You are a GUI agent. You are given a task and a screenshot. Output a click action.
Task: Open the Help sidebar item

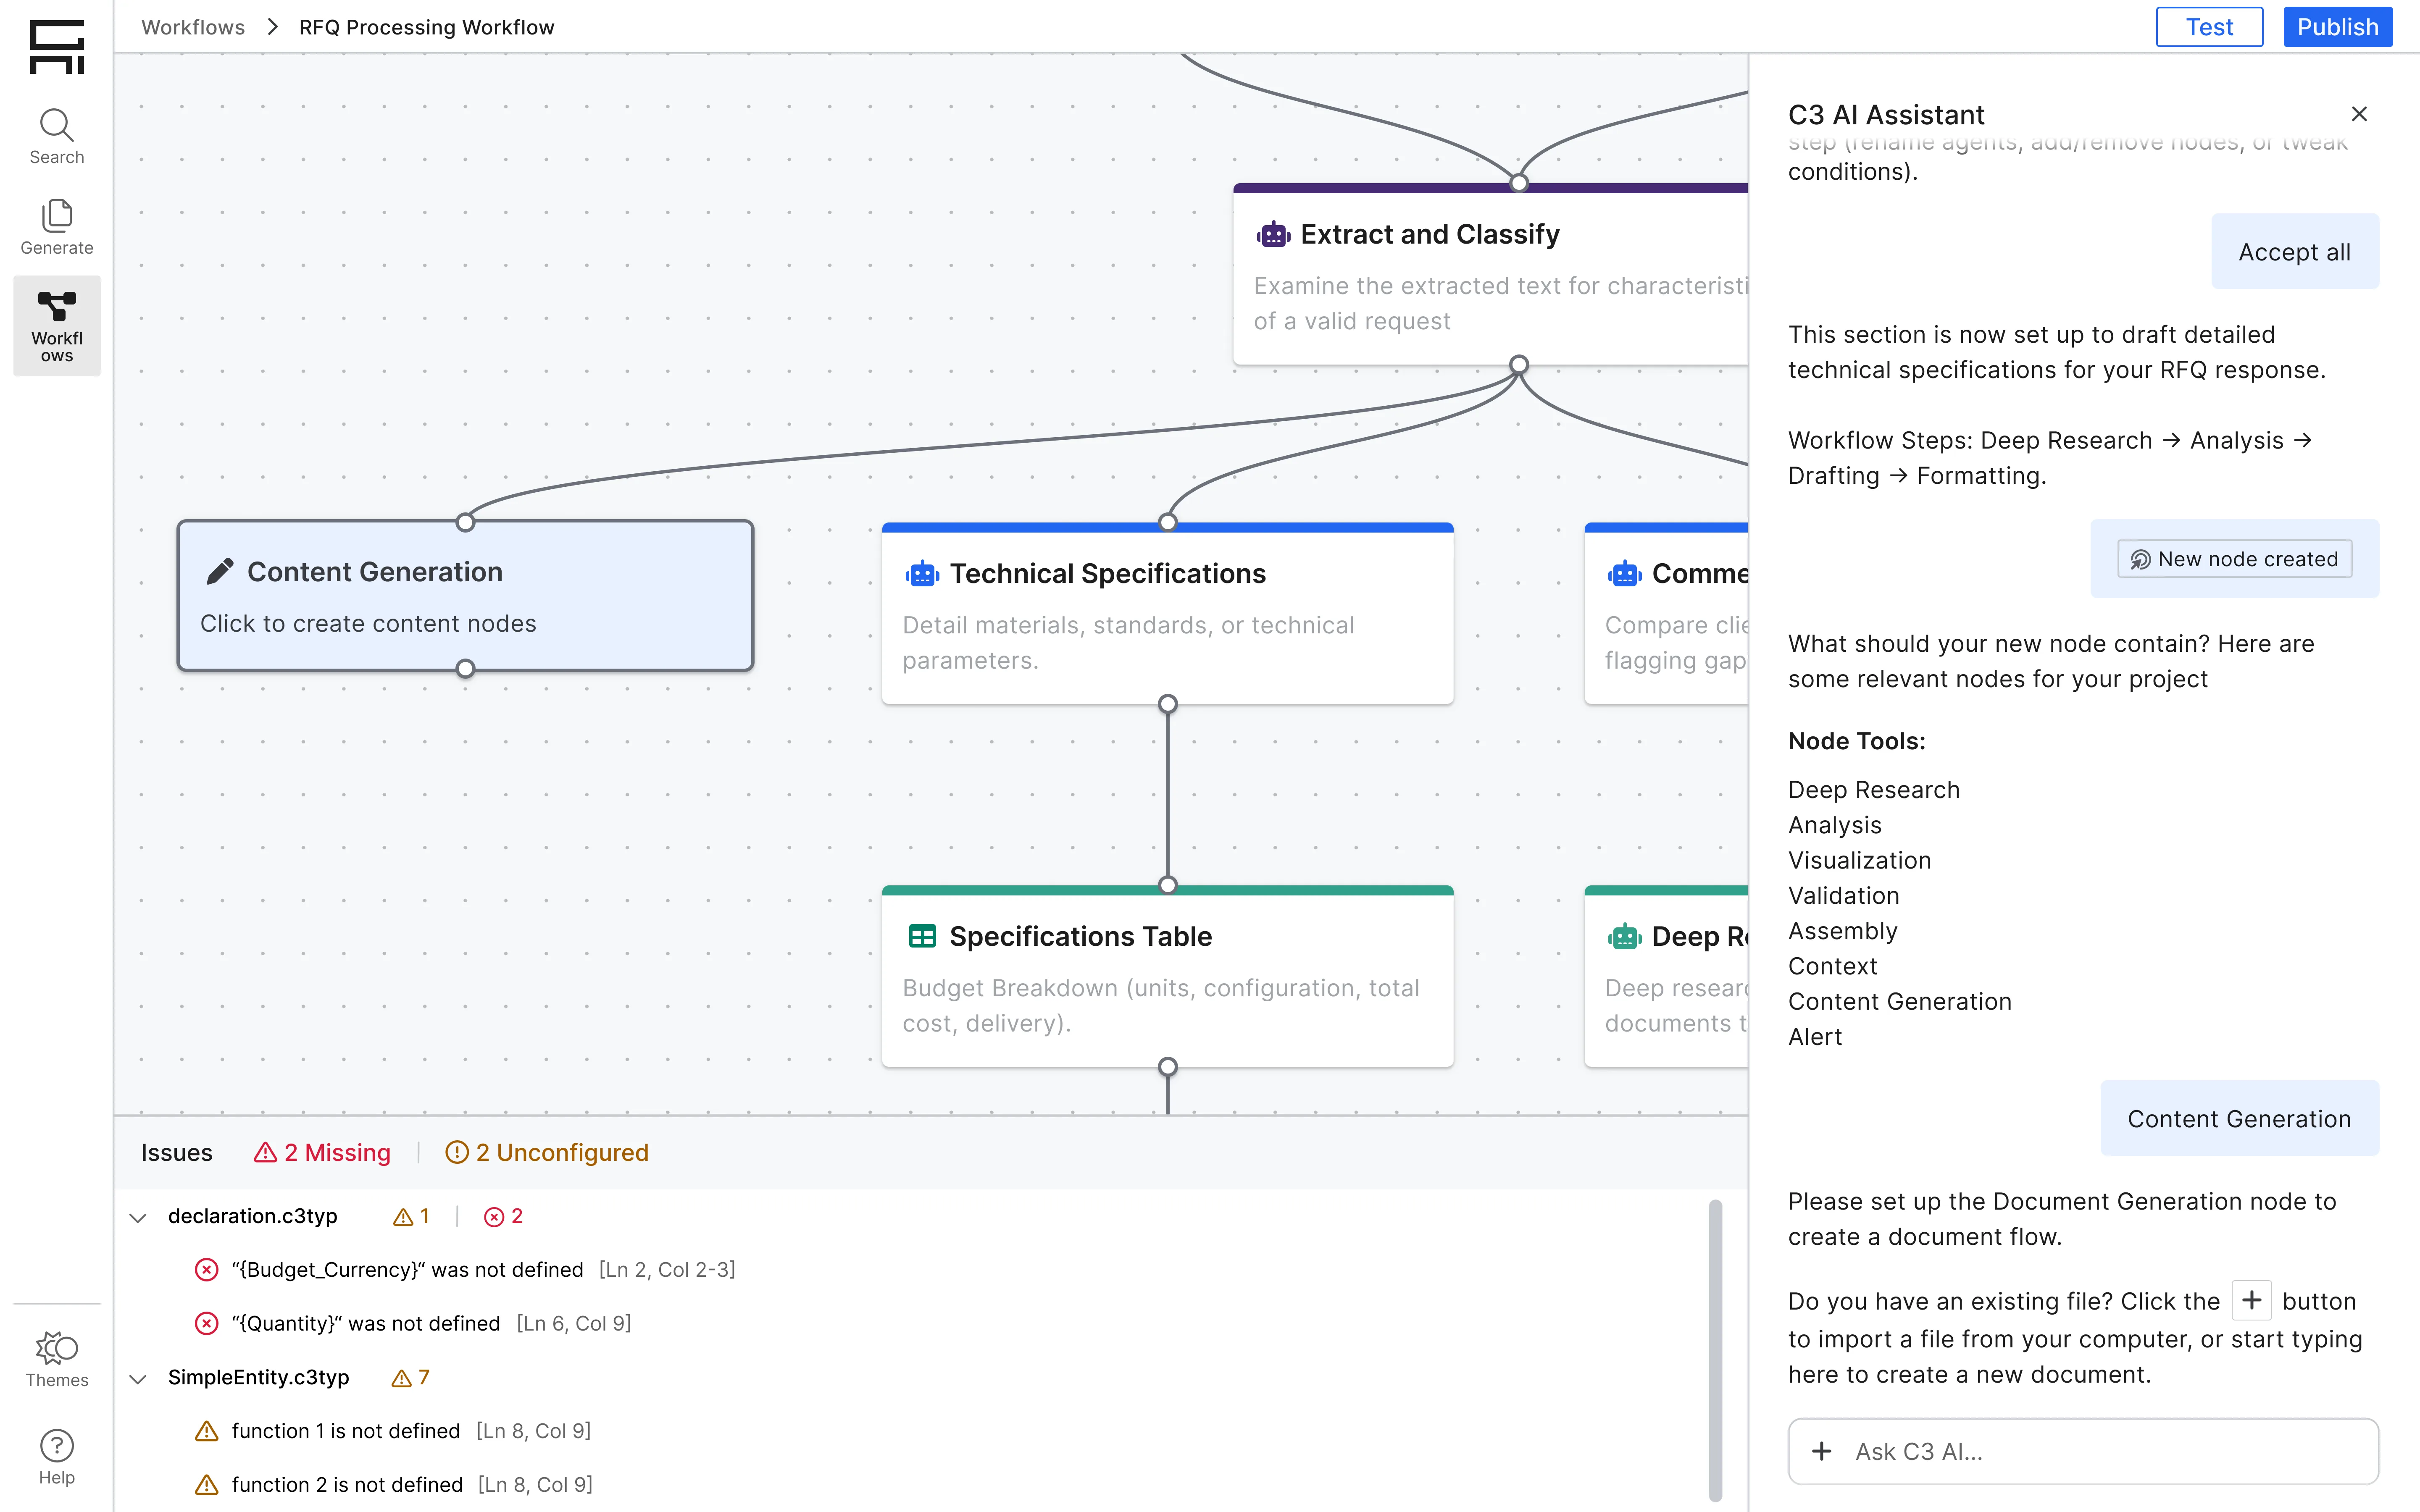click(x=57, y=1457)
